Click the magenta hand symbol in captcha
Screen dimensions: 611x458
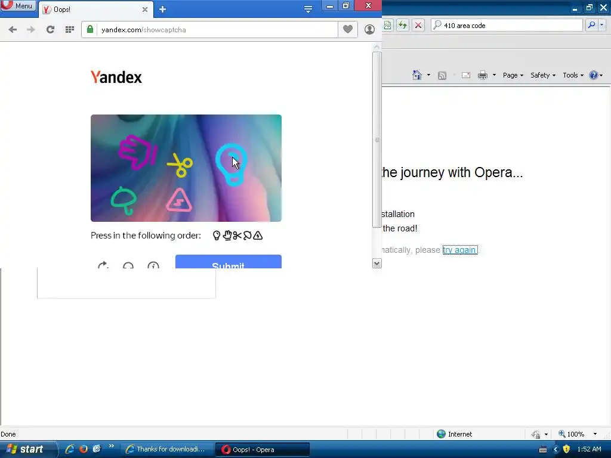pos(138,152)
